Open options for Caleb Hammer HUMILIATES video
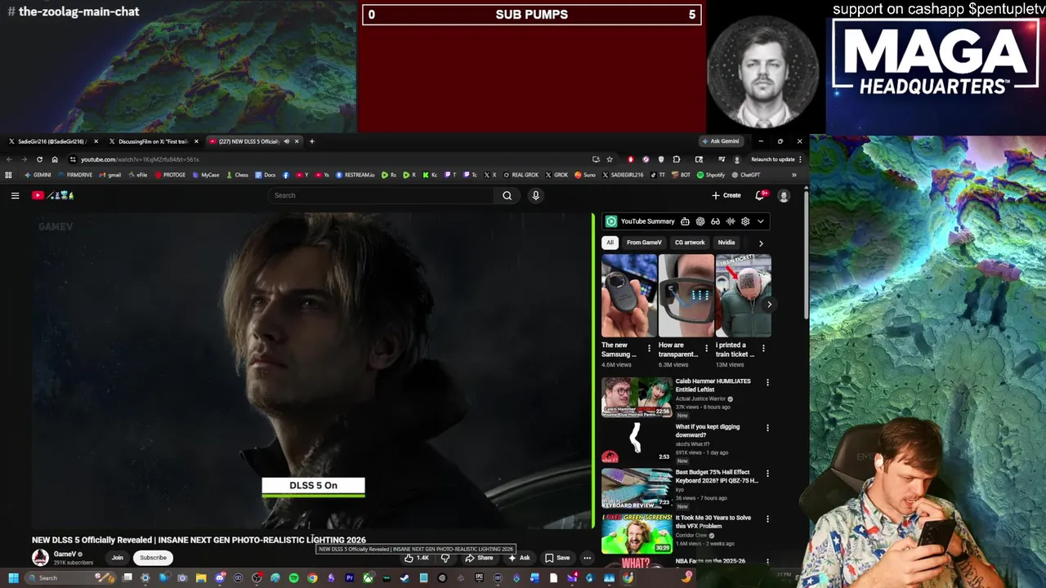 (x=767, y=382)
